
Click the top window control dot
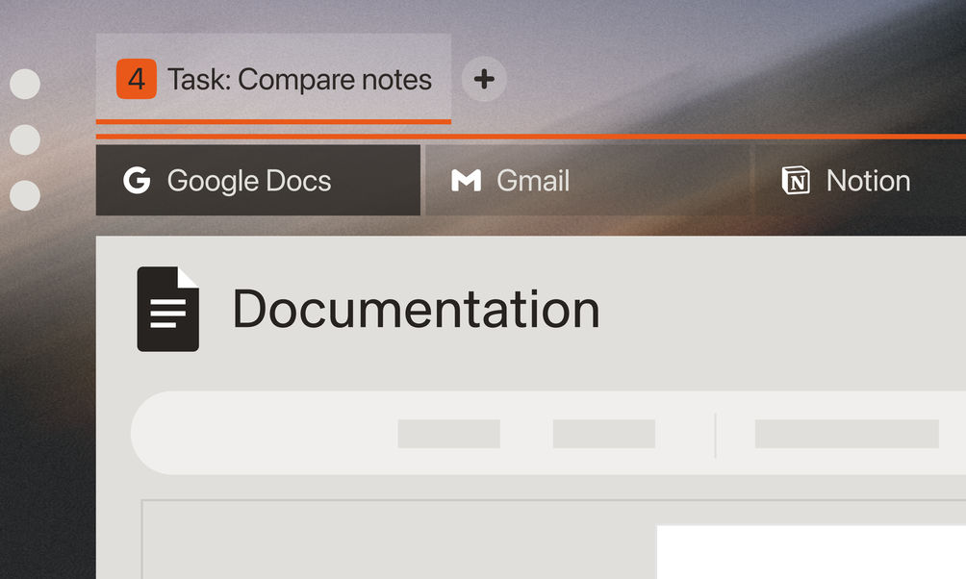(x=25, y=84)
